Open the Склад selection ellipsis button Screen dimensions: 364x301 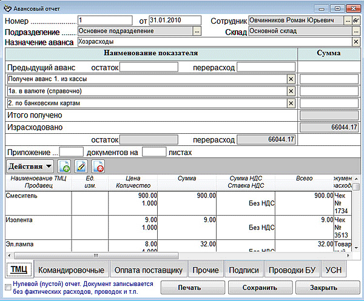click(x=356, y=31)
